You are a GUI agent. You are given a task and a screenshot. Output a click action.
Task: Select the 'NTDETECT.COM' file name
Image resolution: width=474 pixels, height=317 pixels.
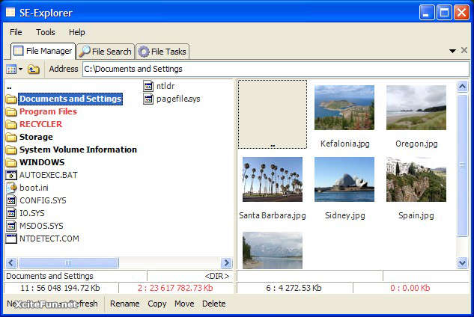click(x=49, y=238)
